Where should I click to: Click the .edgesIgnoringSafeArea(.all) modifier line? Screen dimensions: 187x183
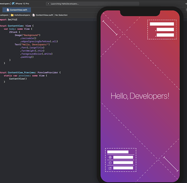click(39, 41)
